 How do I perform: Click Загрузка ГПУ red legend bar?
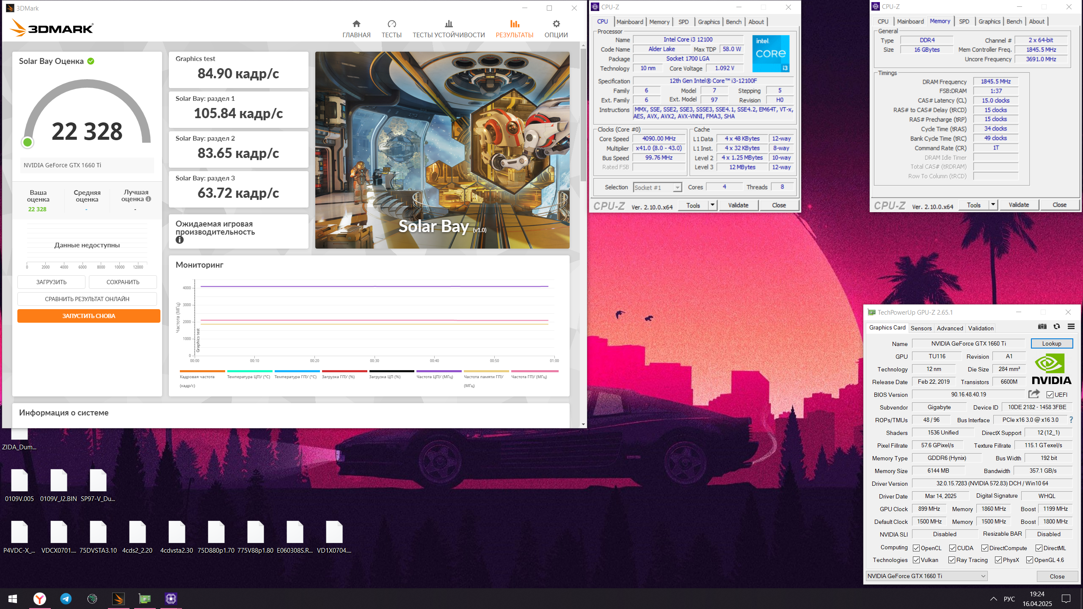coord(344,371)
